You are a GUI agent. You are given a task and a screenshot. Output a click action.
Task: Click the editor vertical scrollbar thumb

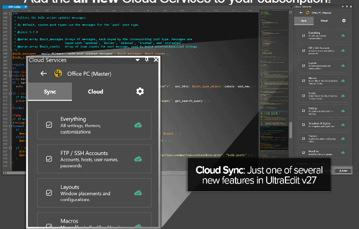pyautogui.click(x=290, y=130)
